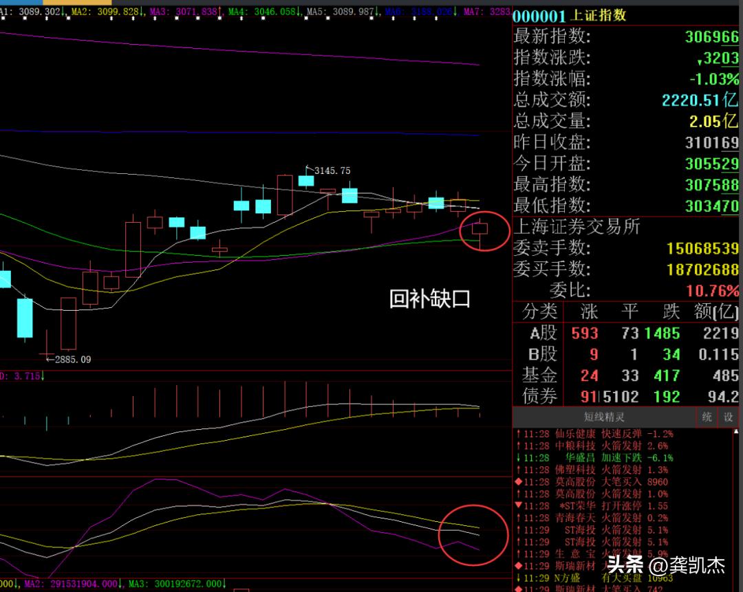This screenshot has width=743, height=592.
Task: Click the 最高指数 value 307588
Action: point(712,185)
